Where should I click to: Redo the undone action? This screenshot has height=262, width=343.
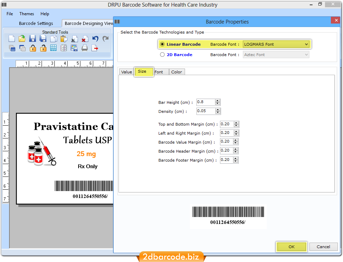click(106, 39)
